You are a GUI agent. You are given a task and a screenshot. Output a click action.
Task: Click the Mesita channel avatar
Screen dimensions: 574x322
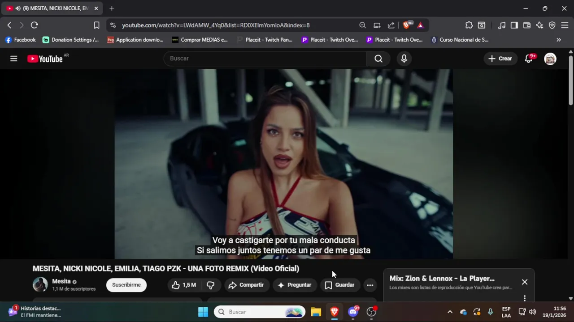click(x=40, y=284)
